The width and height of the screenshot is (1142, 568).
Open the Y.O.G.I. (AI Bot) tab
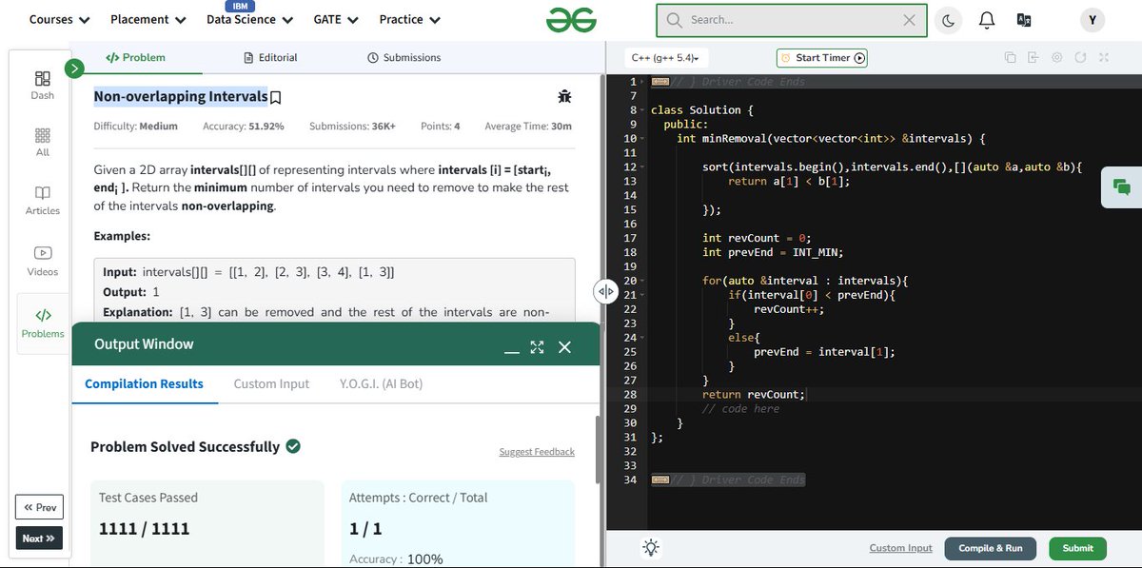pyautogui.click(x=380, y=383)
